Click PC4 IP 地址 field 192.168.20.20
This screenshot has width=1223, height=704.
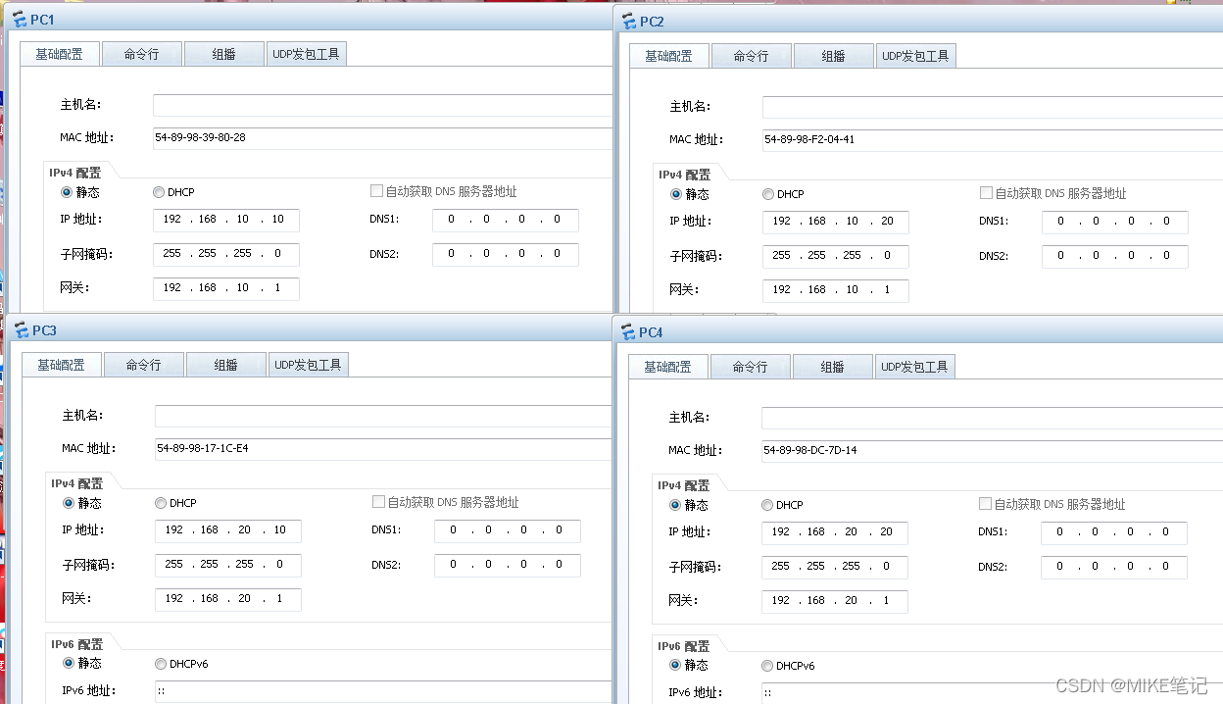click(x=835, y=532)
